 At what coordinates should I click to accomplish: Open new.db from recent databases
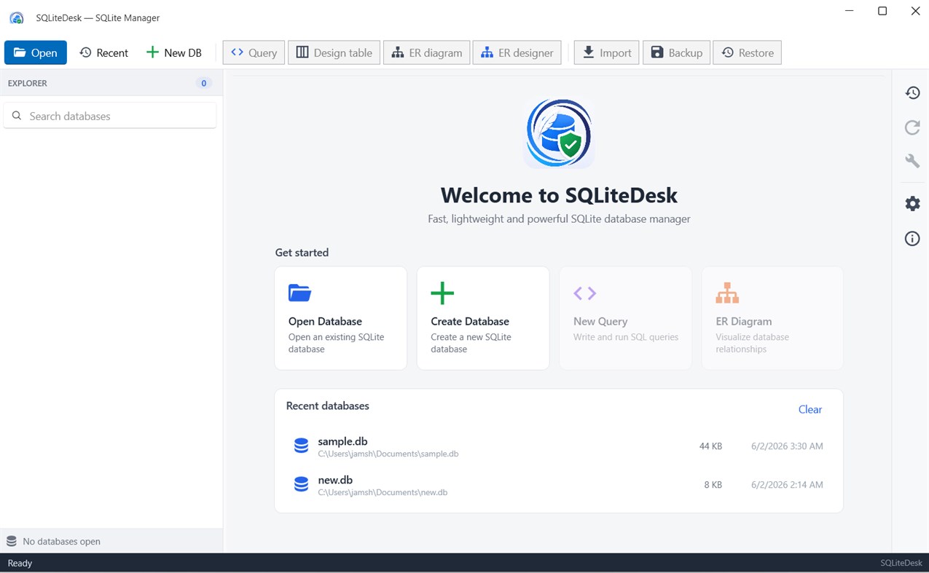click(558, 485)
